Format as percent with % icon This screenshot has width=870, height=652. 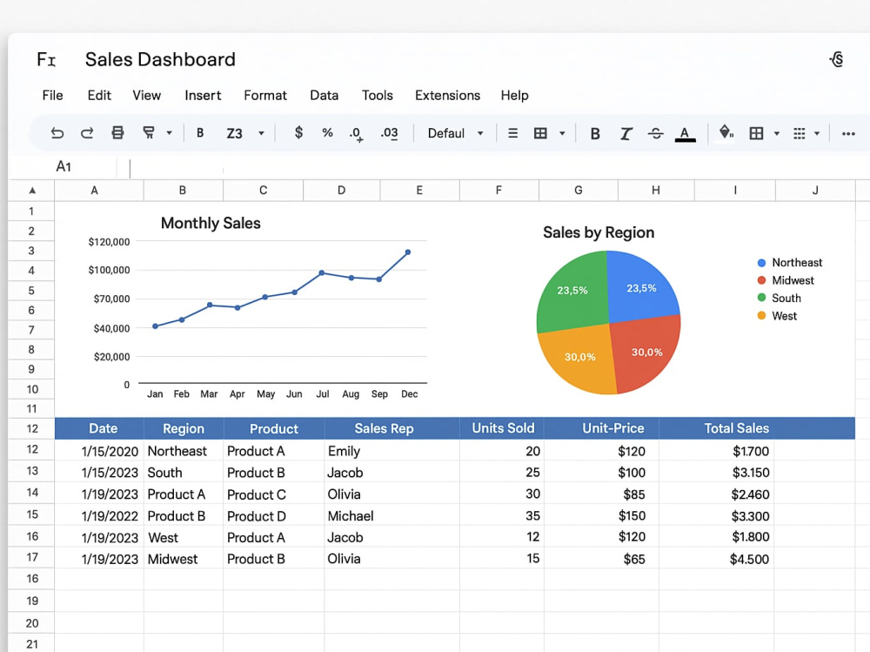(327, 132)
